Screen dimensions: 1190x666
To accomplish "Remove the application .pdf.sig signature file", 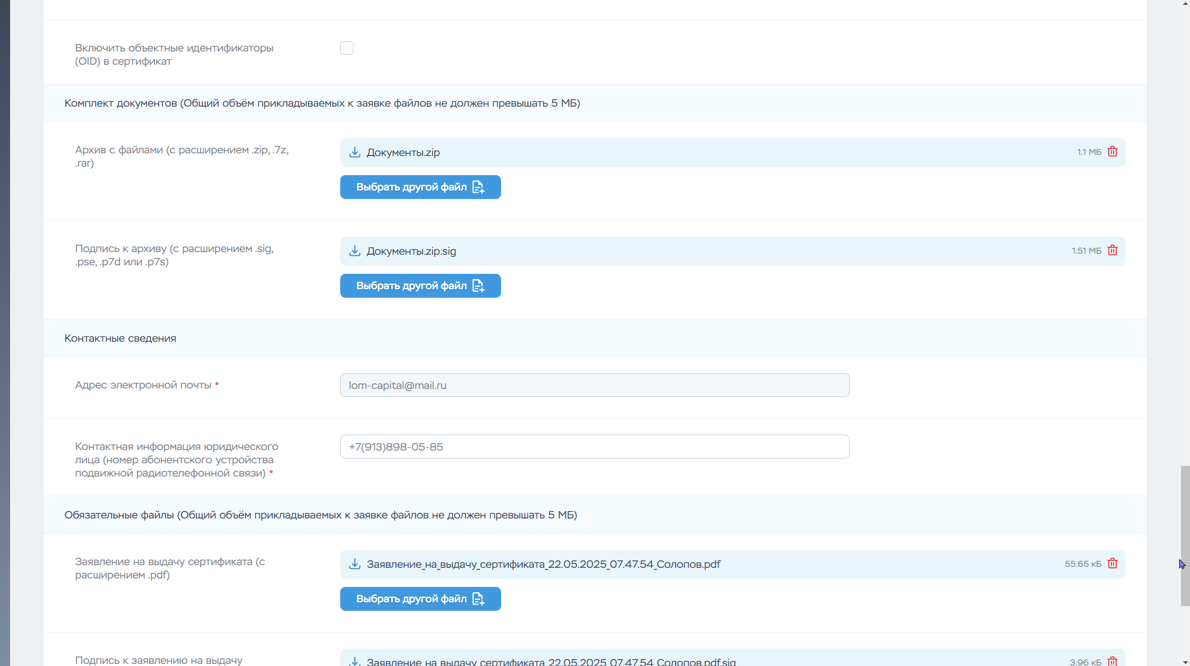I will click(x=1113, y=662).
